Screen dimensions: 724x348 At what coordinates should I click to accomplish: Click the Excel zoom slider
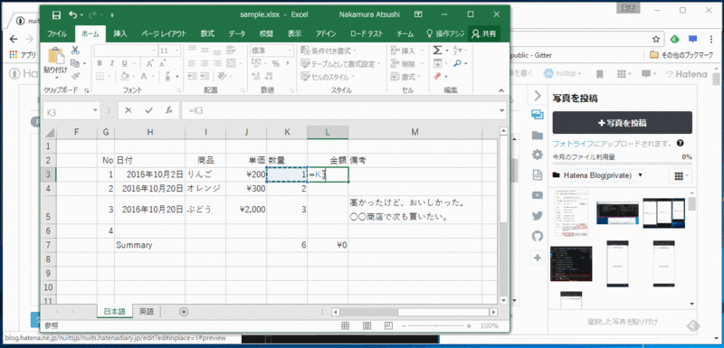[436, 326]
